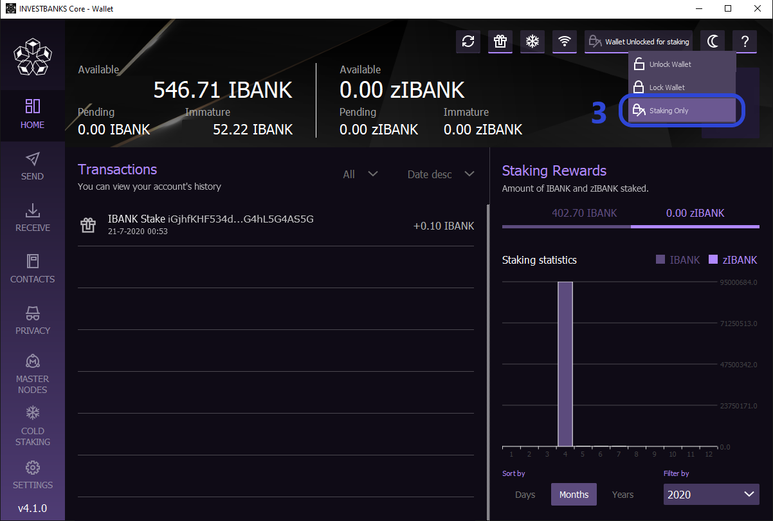Click the +0.10 IBANK transaction amount
Screen dimensions: 773x521
(x=444, y=226)
